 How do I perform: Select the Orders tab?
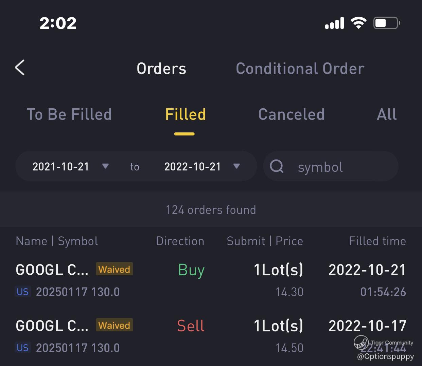161,69
